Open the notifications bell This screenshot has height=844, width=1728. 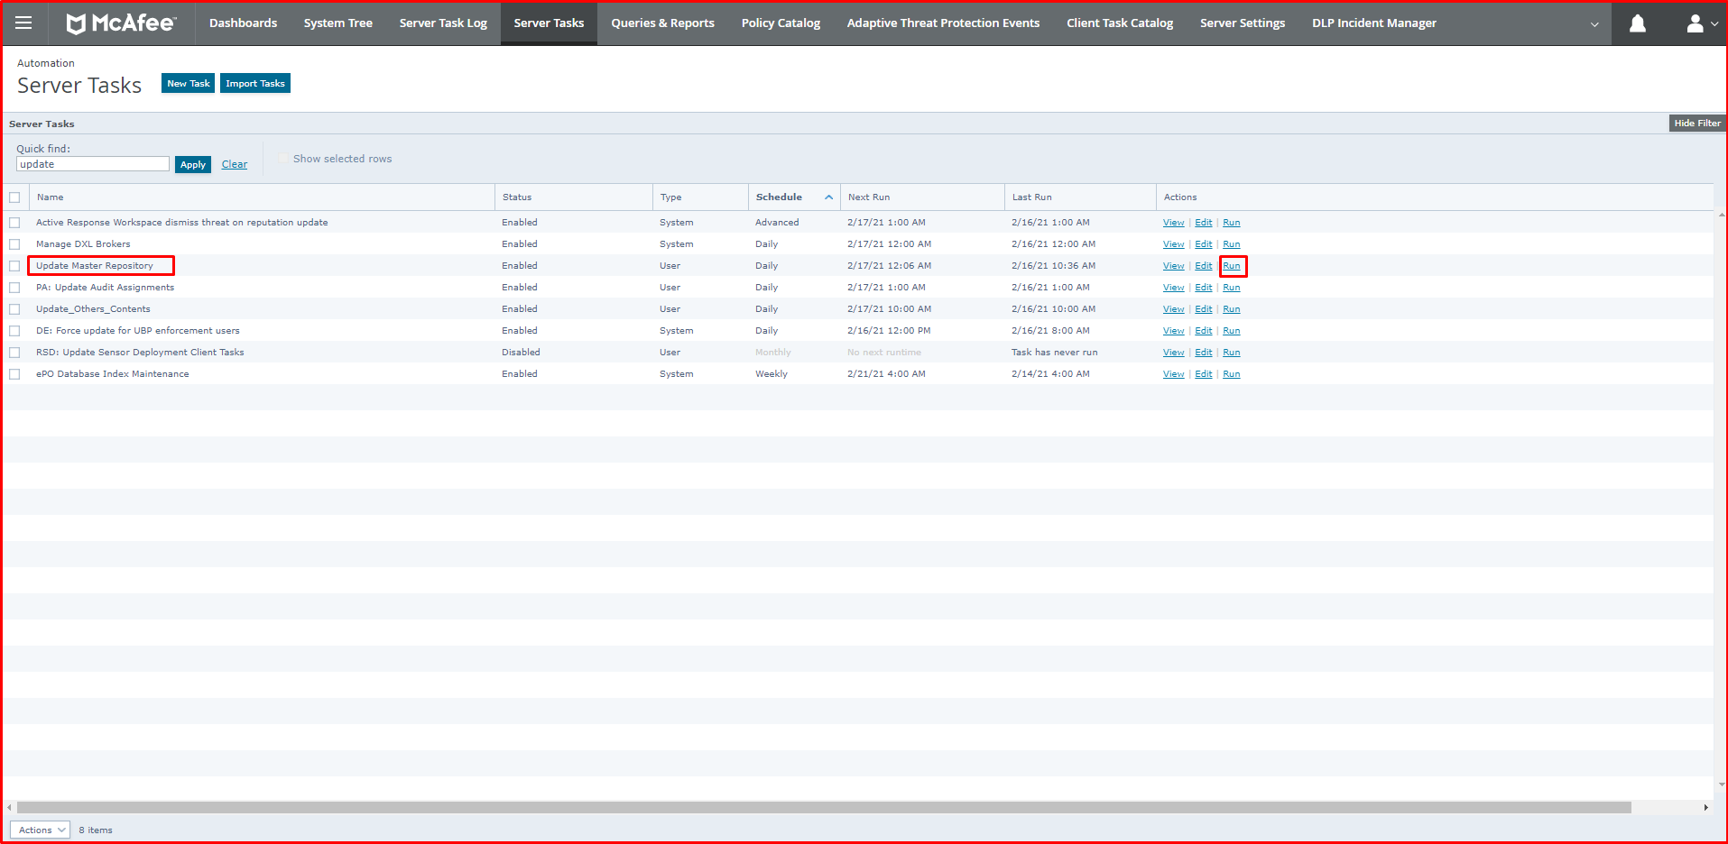(x=1637, y=23)
